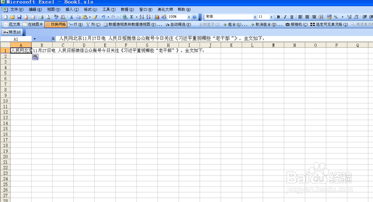The height and width of the screenshot is (202, 373).
Task: Toggle underline formatting
Action: pos(292,17)
